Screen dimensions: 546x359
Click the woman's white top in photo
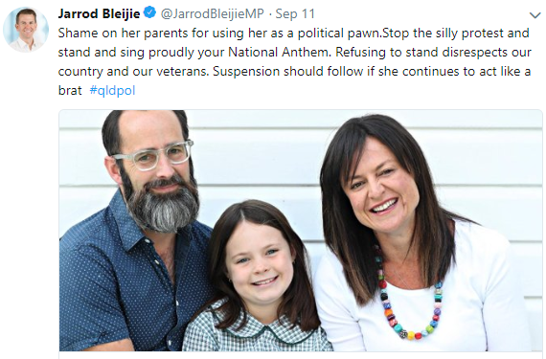[481, 296]
